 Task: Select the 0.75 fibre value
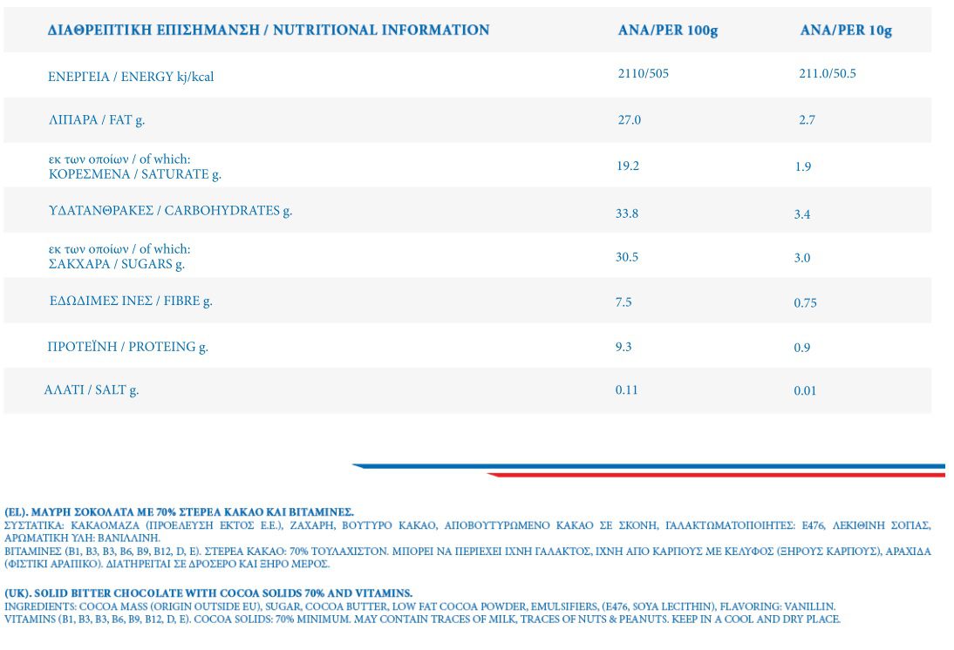click(x=805, y=303)
